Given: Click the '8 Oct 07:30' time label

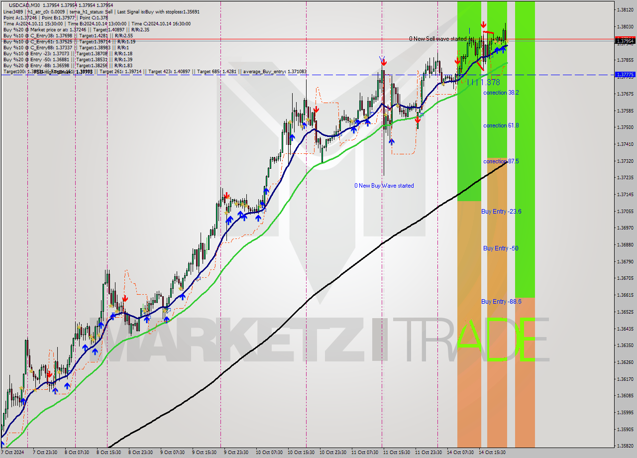Looking at the screenshot, I should point(76,453).
